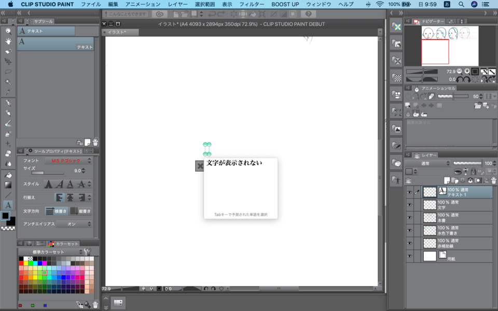This screenshot has width=498, height=311.
Task: Hide the 赤補助線 layer
Action: tap(409, 243)
